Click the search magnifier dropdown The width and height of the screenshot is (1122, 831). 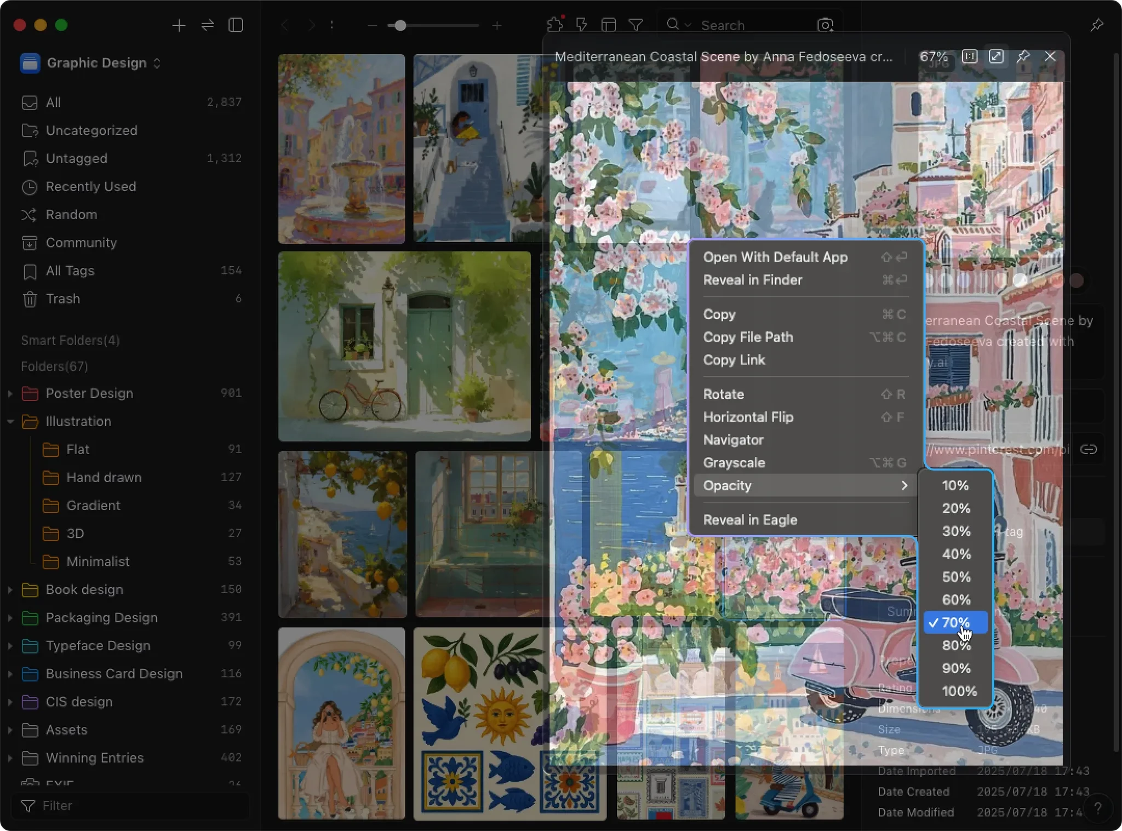[678, 25]
